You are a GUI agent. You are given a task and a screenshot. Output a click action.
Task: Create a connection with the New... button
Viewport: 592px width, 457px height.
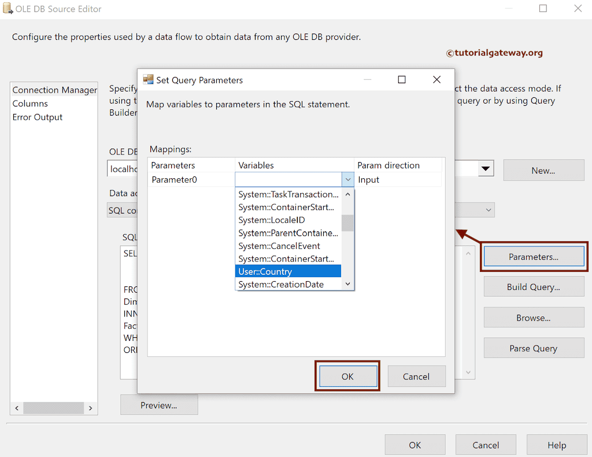point(543,169)
